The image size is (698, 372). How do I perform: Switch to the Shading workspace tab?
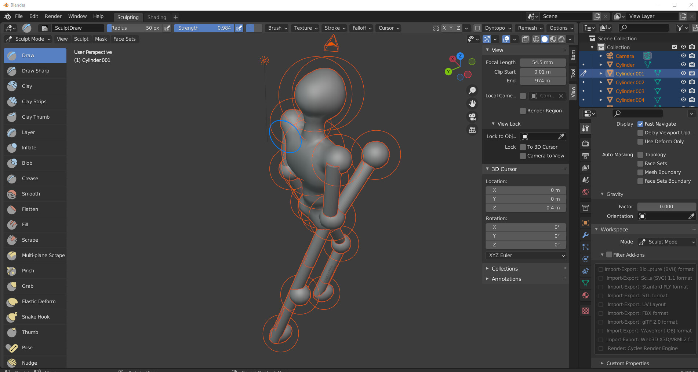(157, 17)
